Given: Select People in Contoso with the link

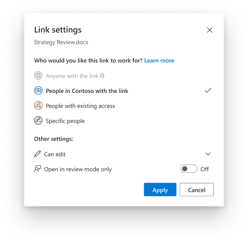Looking at the screenshot, I should point(87,91).
